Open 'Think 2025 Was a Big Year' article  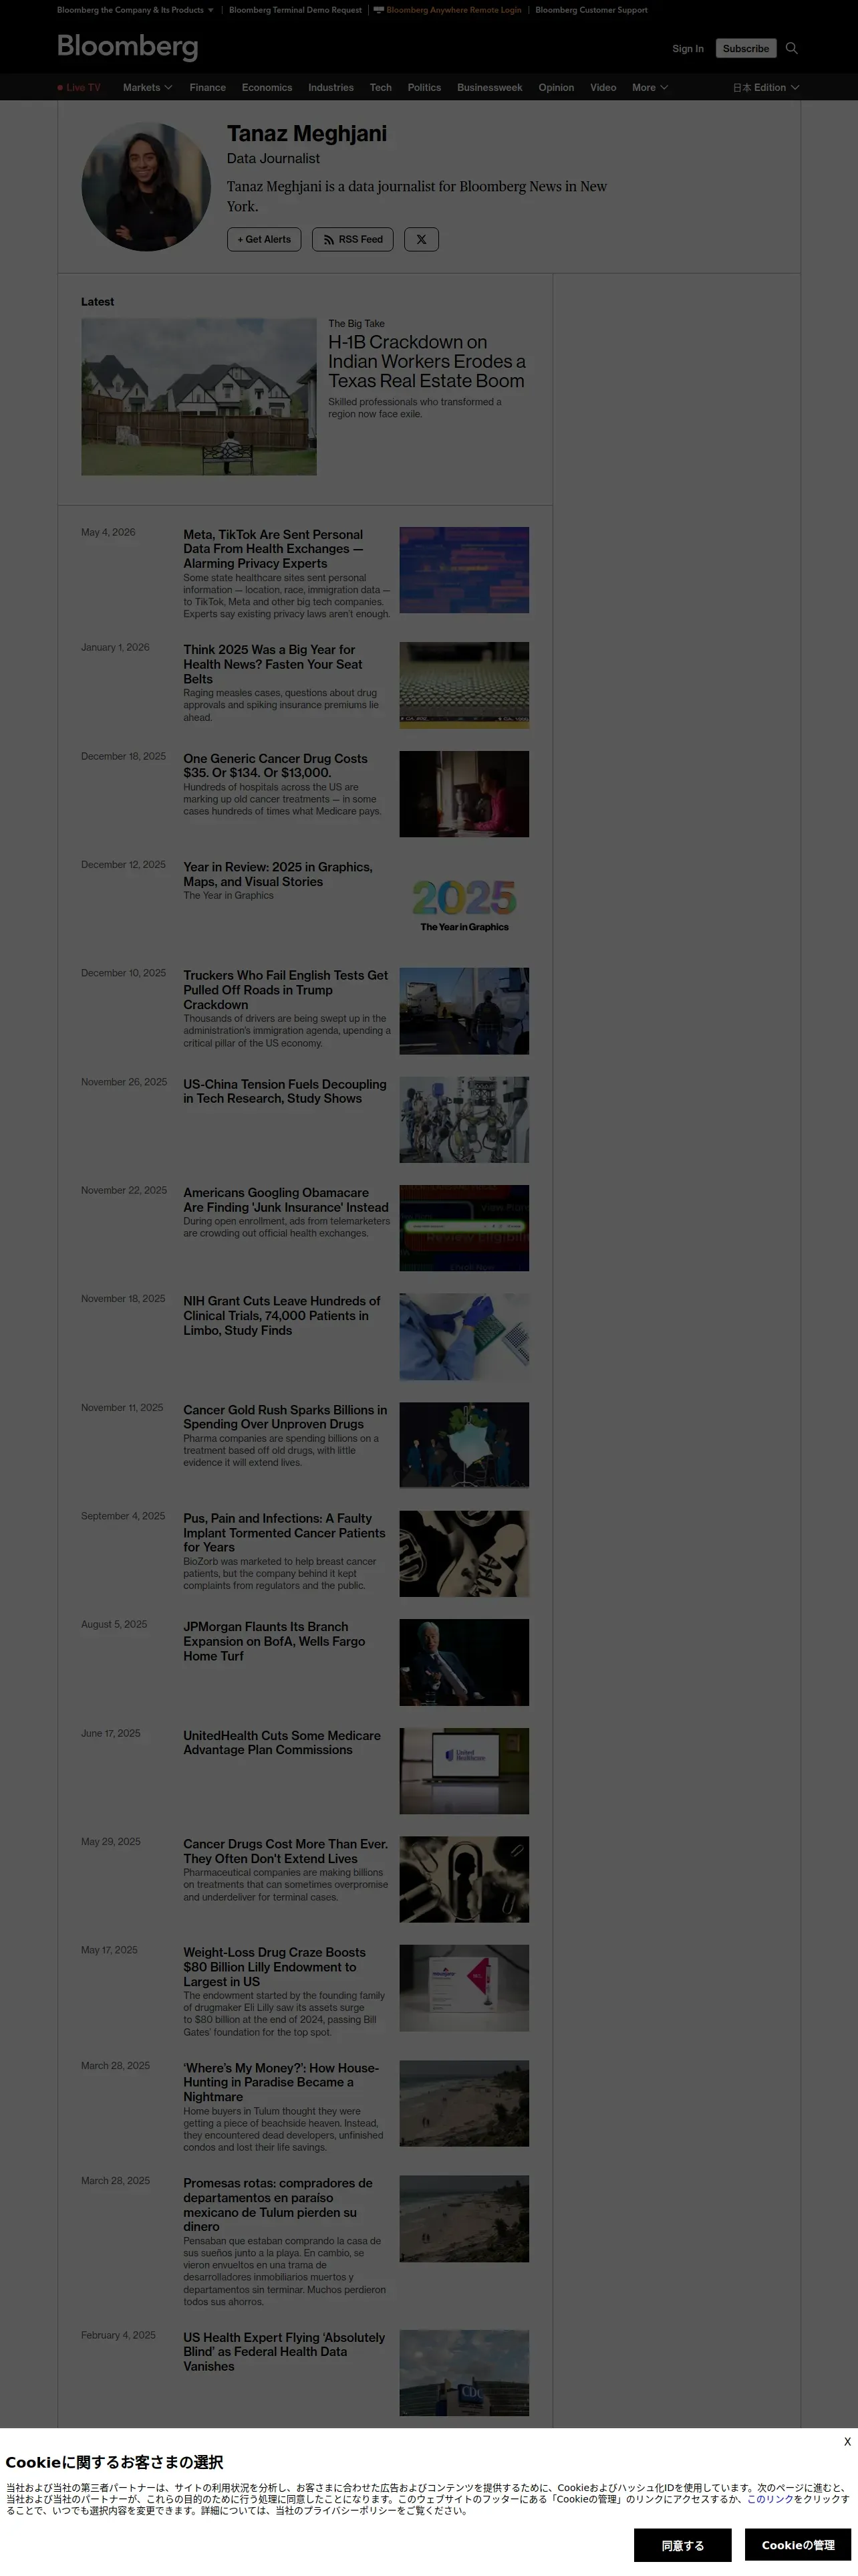(273, 664)
